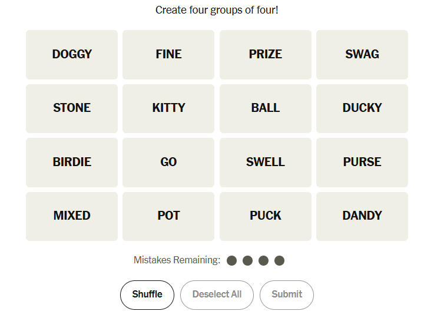Pick the SWELL word tile
The width and height of the screenshot is (434, 321).
266,162
